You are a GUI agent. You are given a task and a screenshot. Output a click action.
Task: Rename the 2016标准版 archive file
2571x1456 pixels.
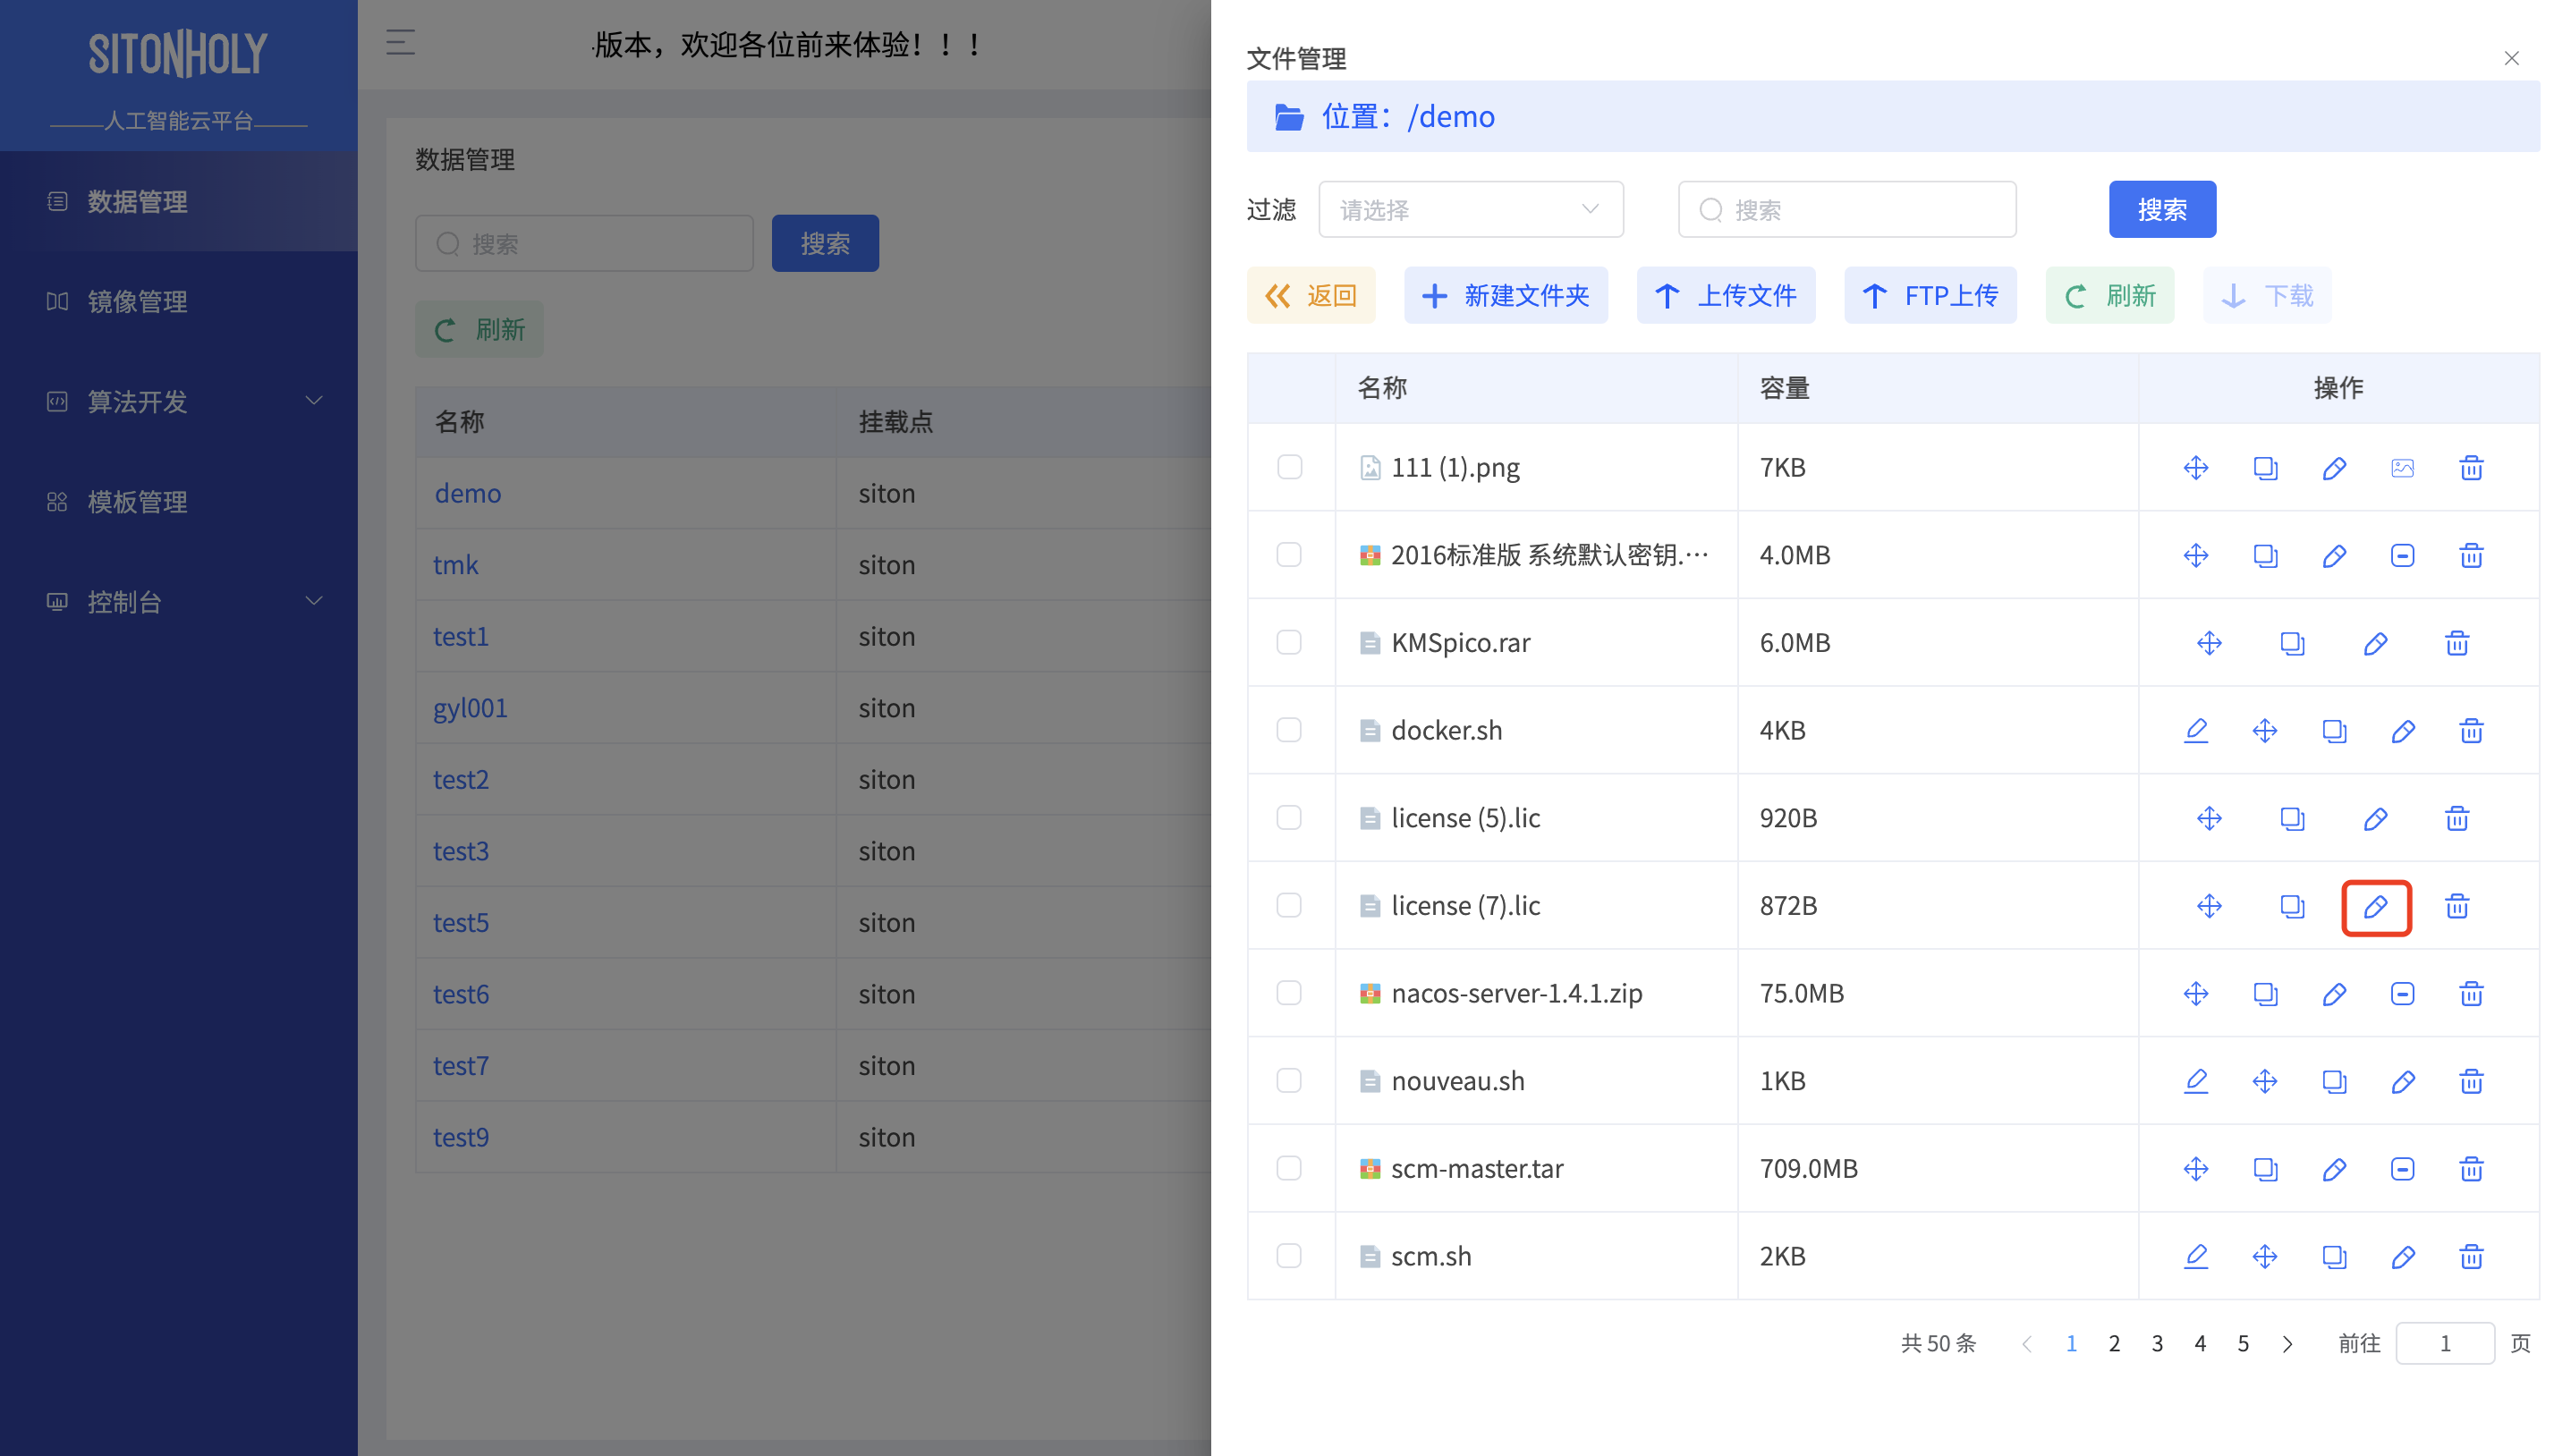[x=2333, y=555]
